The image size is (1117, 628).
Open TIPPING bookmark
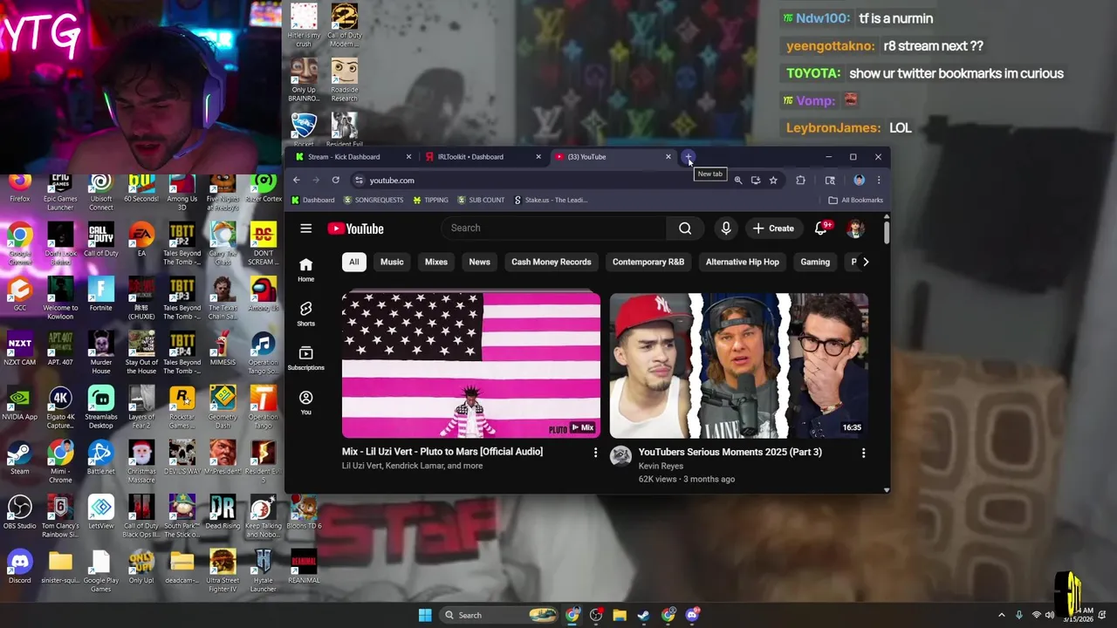point(430,200)
